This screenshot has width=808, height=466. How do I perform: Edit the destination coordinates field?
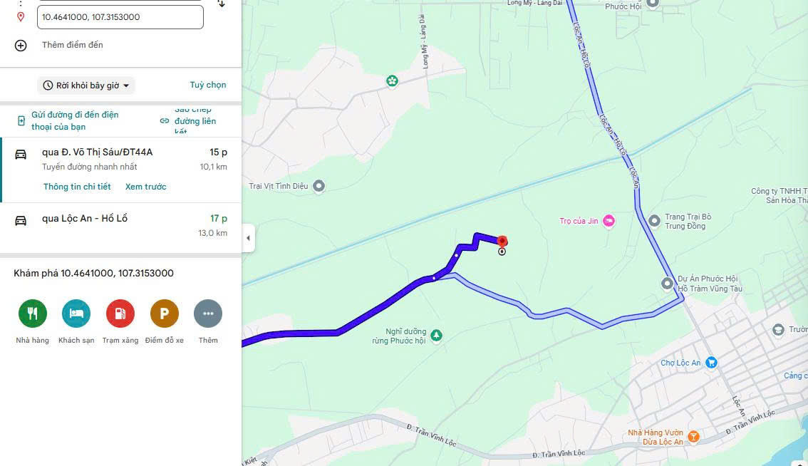tap(120, 17)
